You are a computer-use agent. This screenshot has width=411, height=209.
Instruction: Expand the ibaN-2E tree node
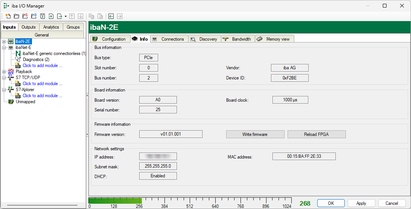tap(4, 41)
